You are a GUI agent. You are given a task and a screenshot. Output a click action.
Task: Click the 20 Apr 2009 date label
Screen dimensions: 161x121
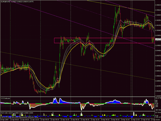point(4,120)
